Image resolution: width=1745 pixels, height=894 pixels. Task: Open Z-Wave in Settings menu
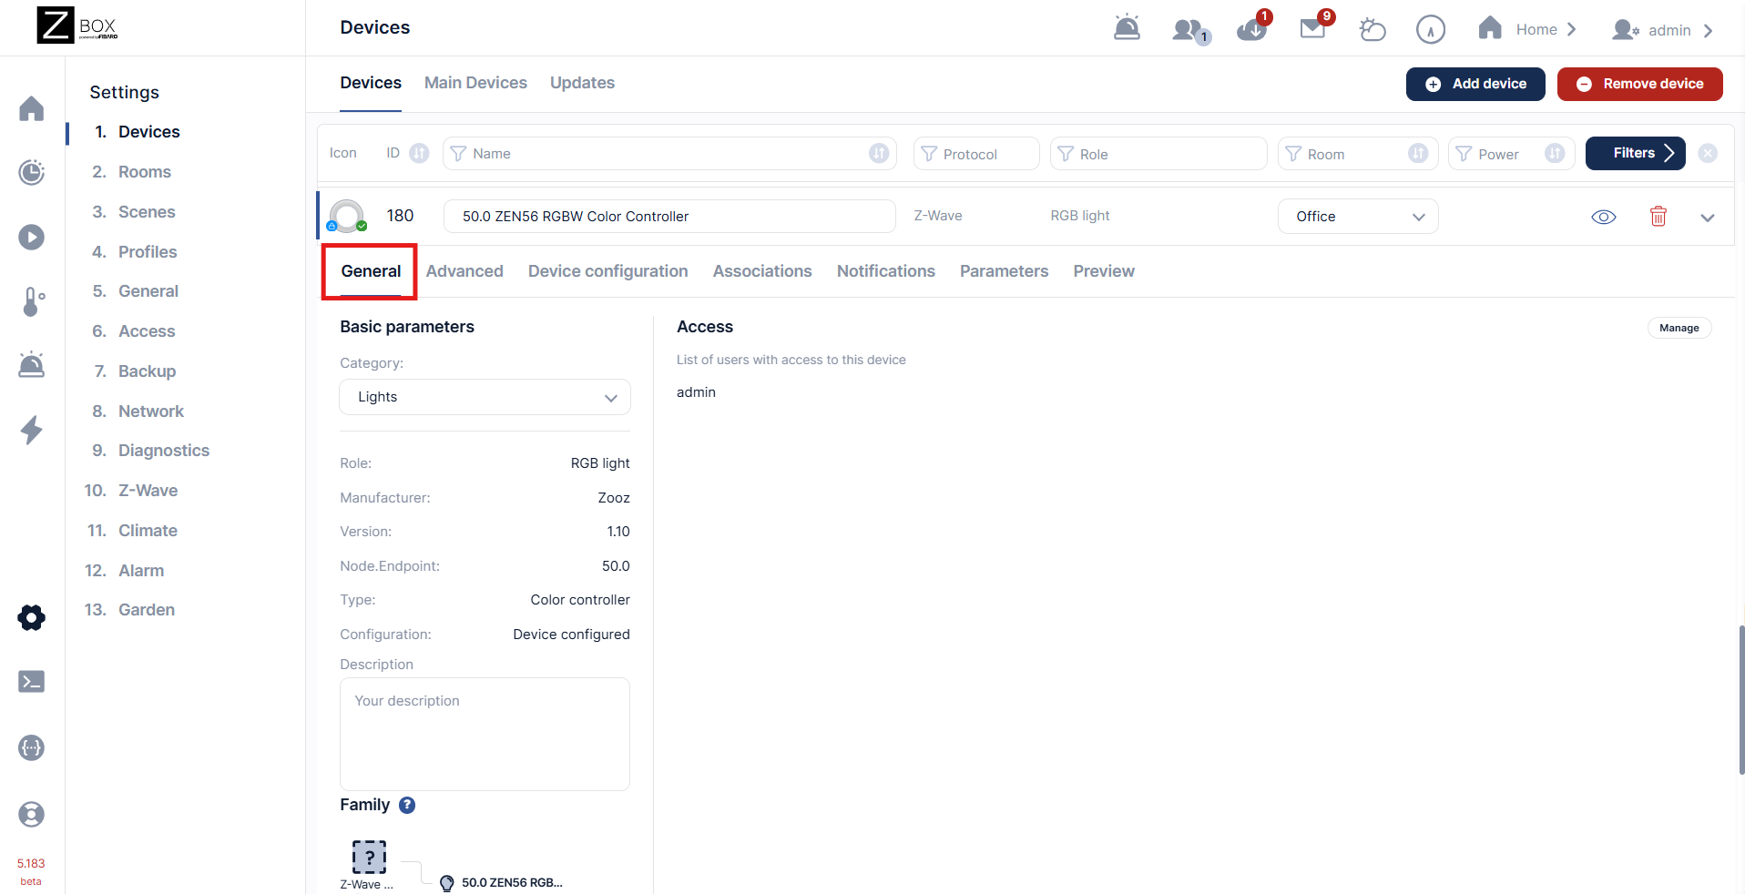click(148, 491)
